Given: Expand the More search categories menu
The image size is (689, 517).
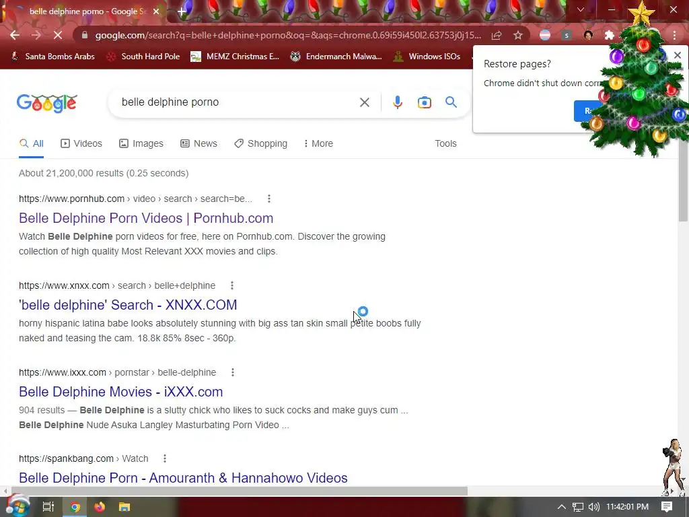Looking at the screenshot, I should coord(318,144).
